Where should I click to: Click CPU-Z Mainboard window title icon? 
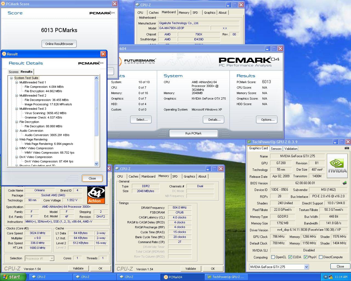click(137, 5)
